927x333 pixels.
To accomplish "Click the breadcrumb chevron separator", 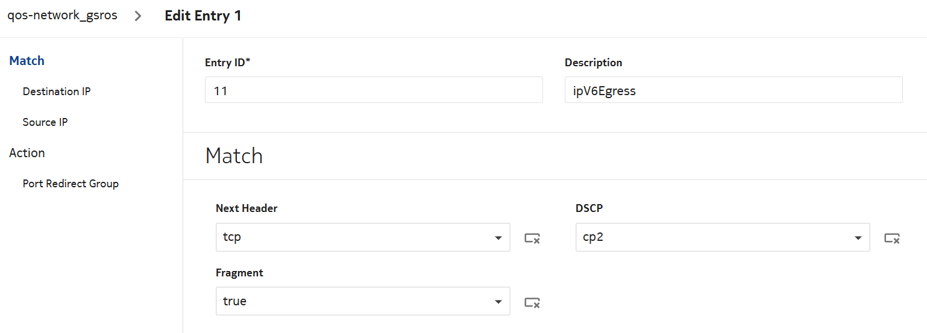I will coord(138,16).
